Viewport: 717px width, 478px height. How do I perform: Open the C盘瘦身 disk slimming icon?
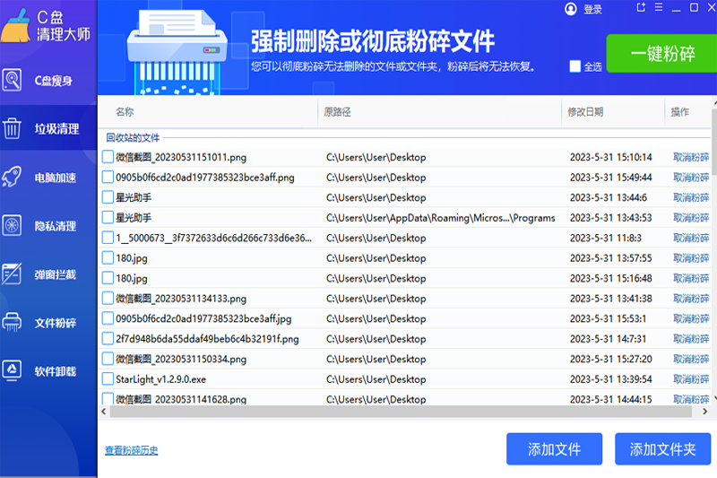[13, 81]
